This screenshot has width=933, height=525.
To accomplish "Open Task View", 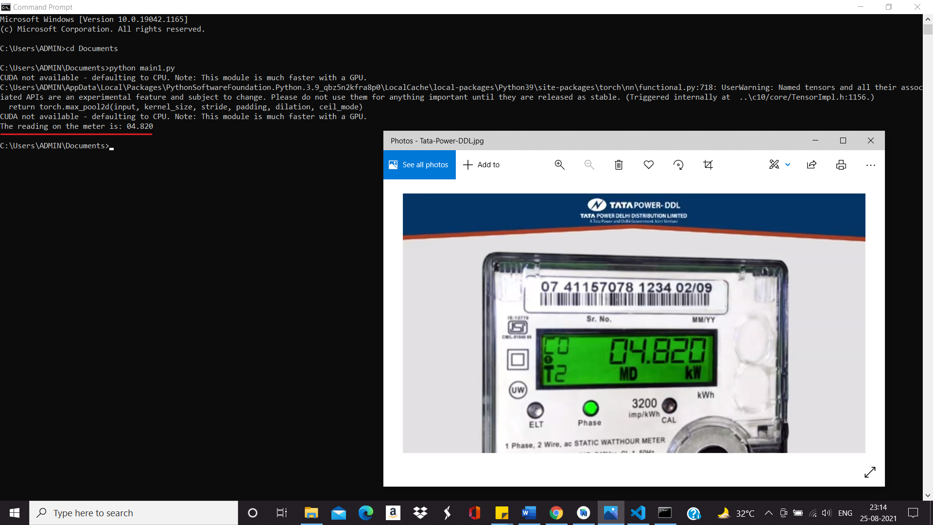I will point(282,513).
